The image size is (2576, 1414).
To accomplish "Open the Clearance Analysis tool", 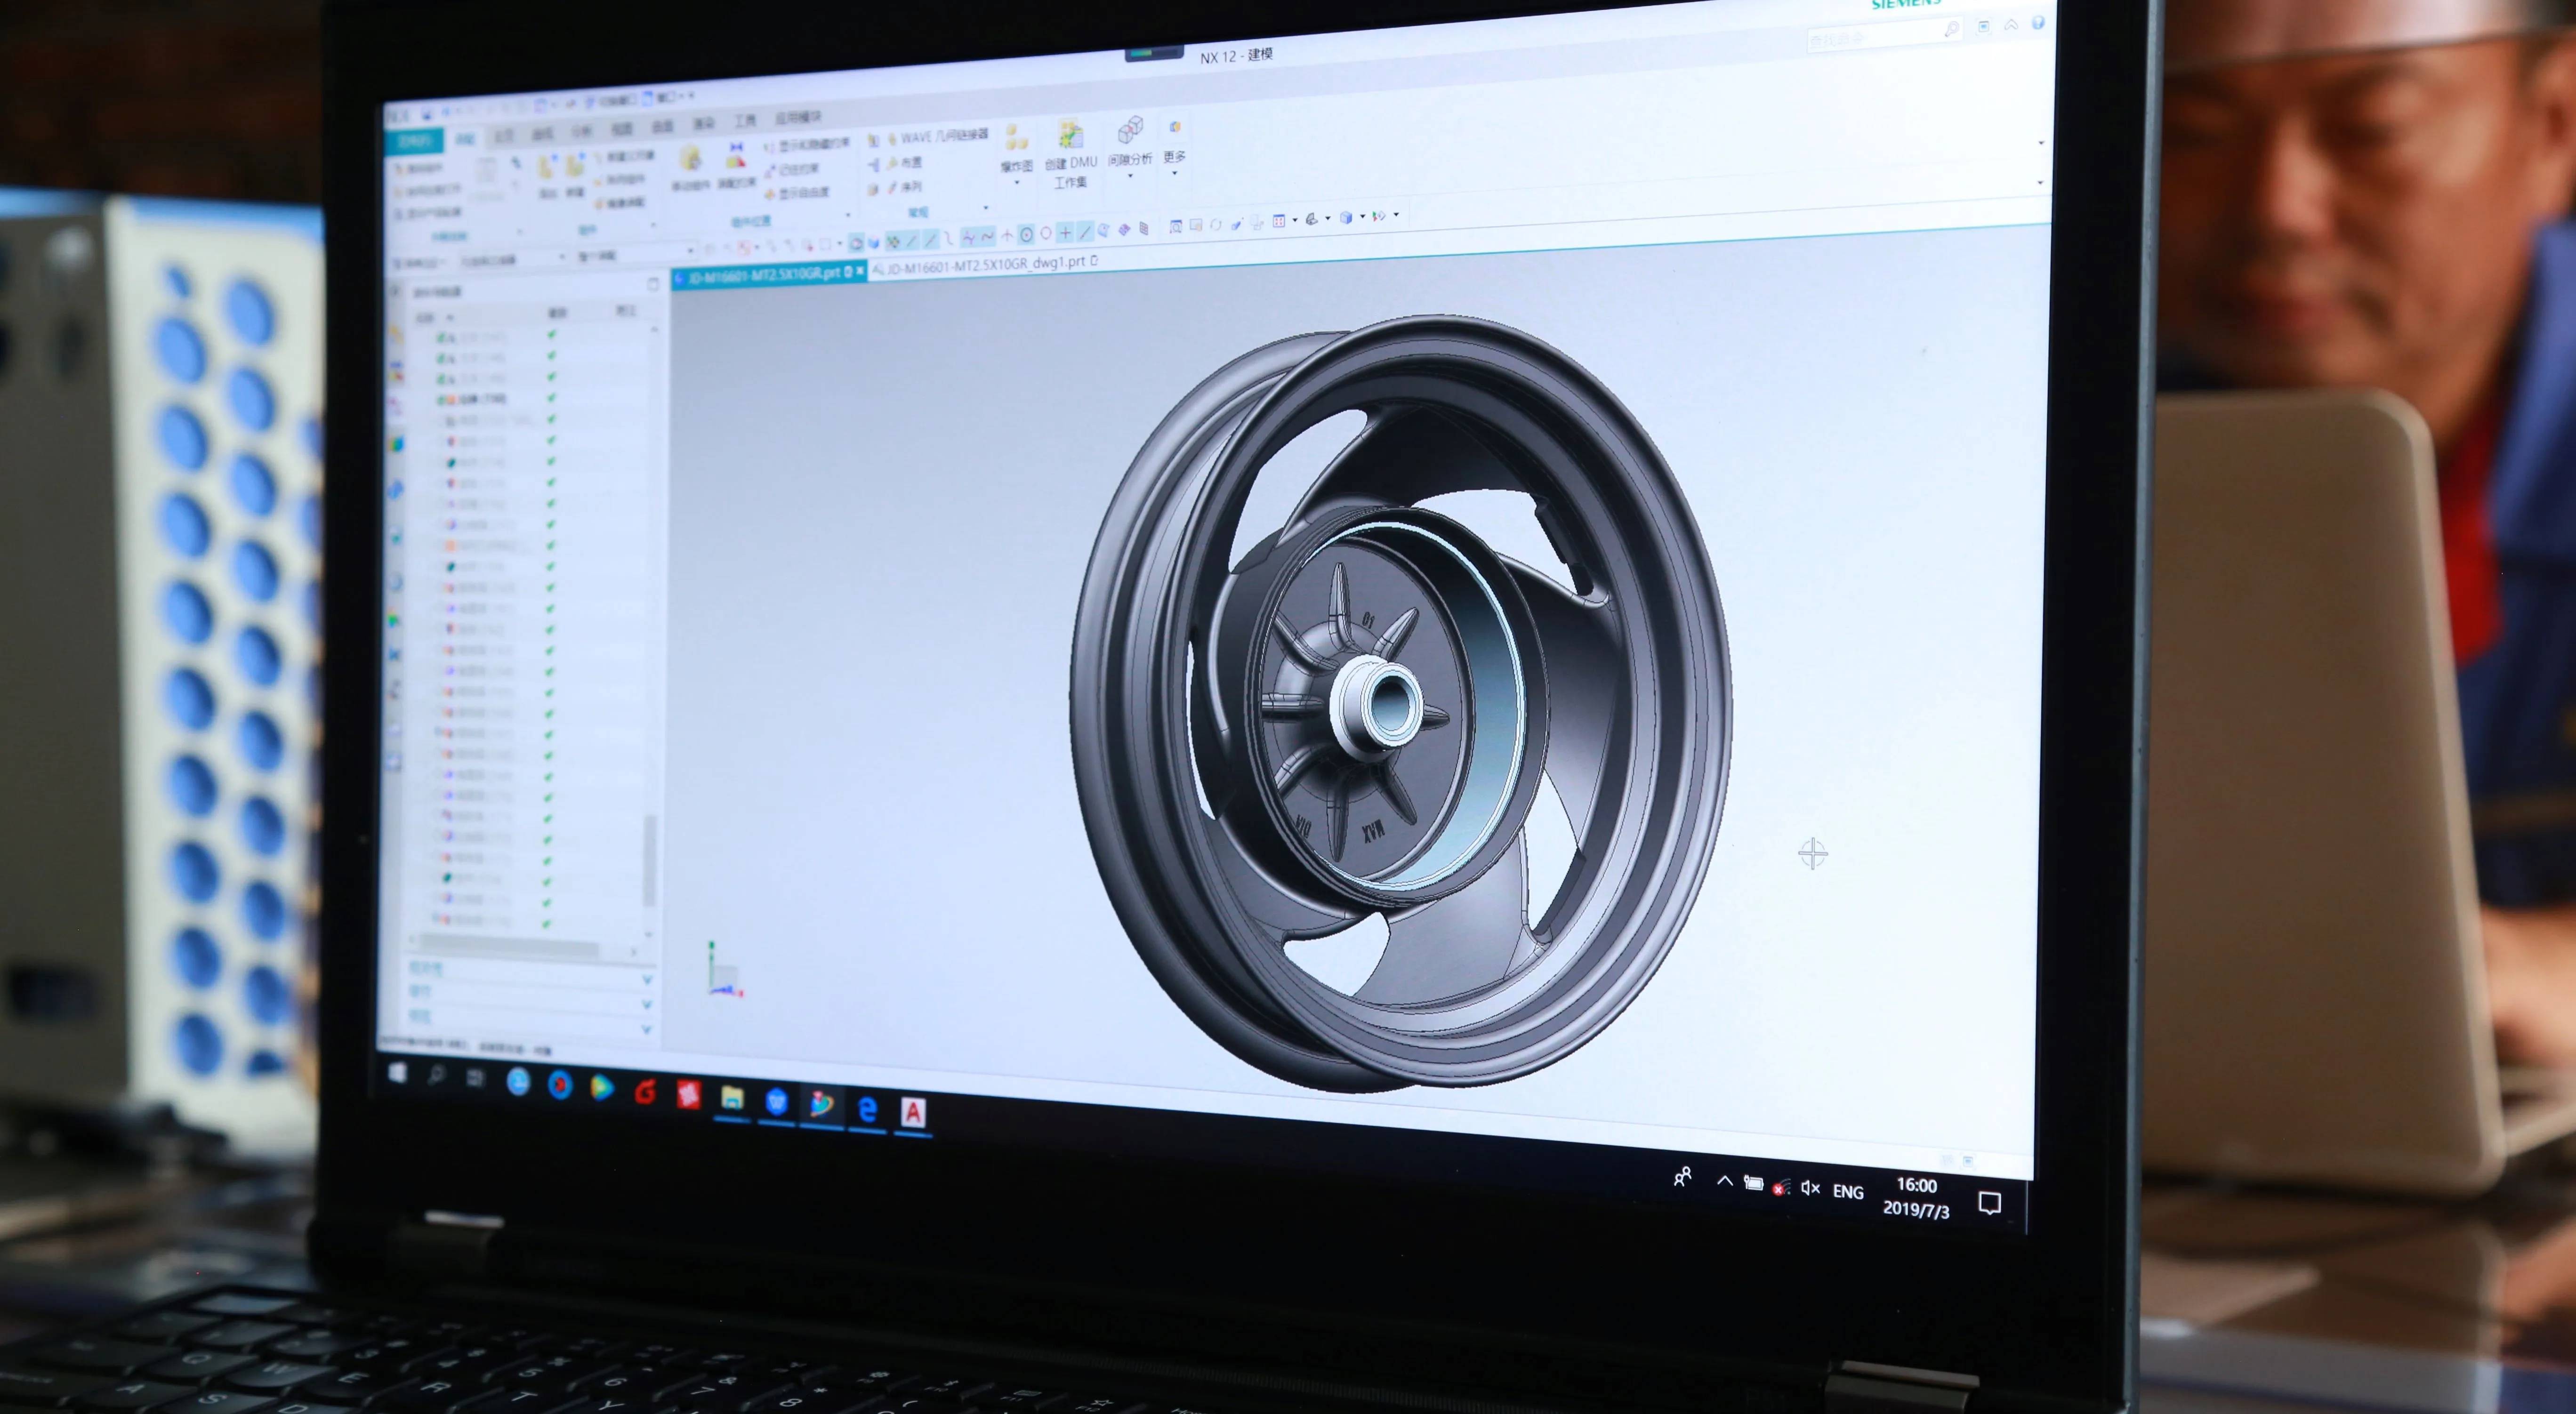I will 1130,131.
